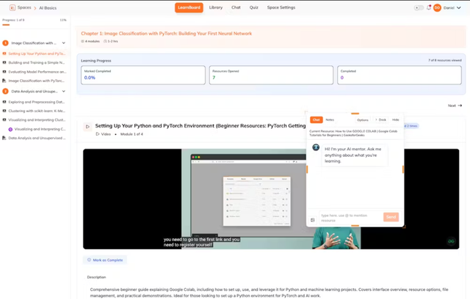The width and height of the screenshot is (470, 299).
Task: Click '7 of 8 resources viewed' text
Action: pyautogui.click(x=445, y=60)
